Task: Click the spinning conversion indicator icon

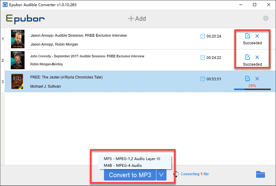Action: 176,174
